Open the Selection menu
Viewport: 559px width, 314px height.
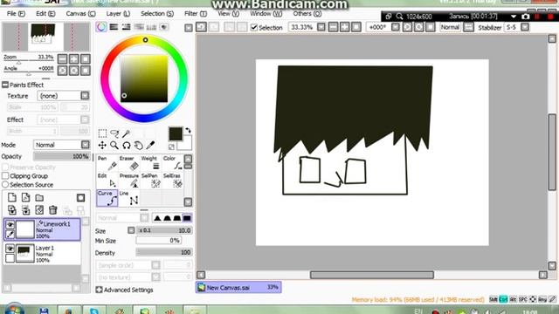tap(157, 14)
